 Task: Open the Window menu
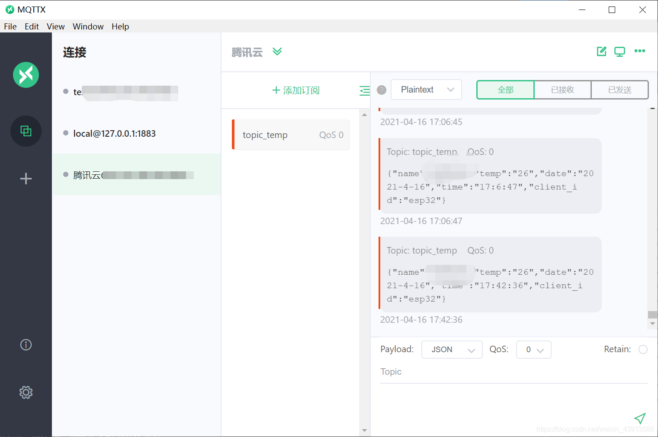pyautogui.click(x=88, y=26)
